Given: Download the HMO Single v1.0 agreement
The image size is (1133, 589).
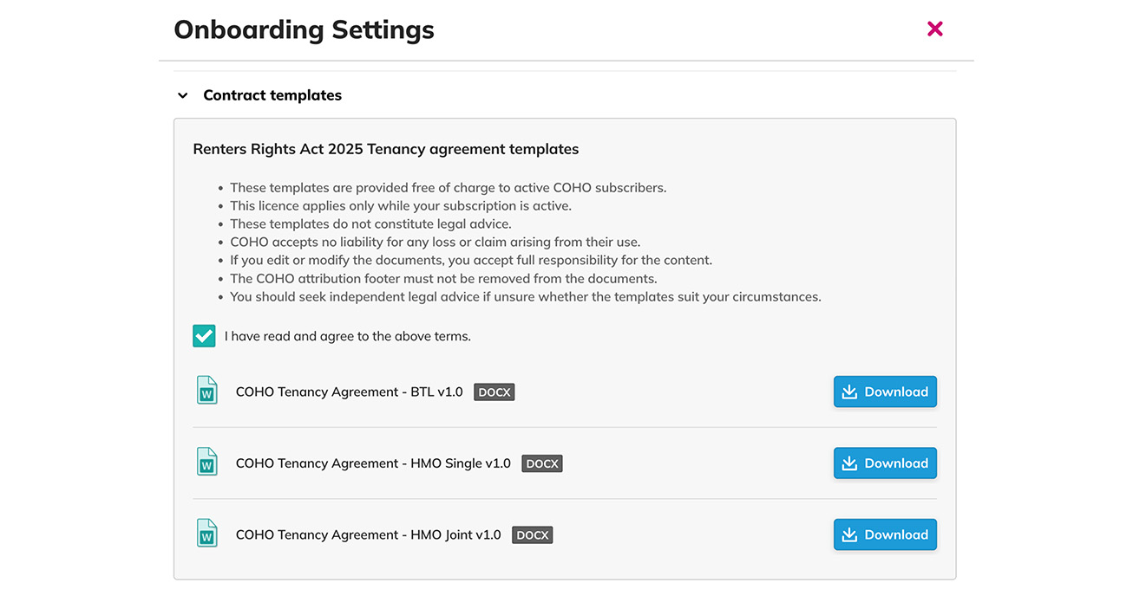Looking at the screenshot, I should pyautogui.click(x=885, y=463).
